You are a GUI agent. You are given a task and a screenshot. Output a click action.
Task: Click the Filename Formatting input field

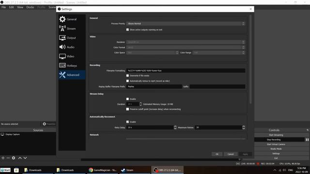click(x=186, y=71)
